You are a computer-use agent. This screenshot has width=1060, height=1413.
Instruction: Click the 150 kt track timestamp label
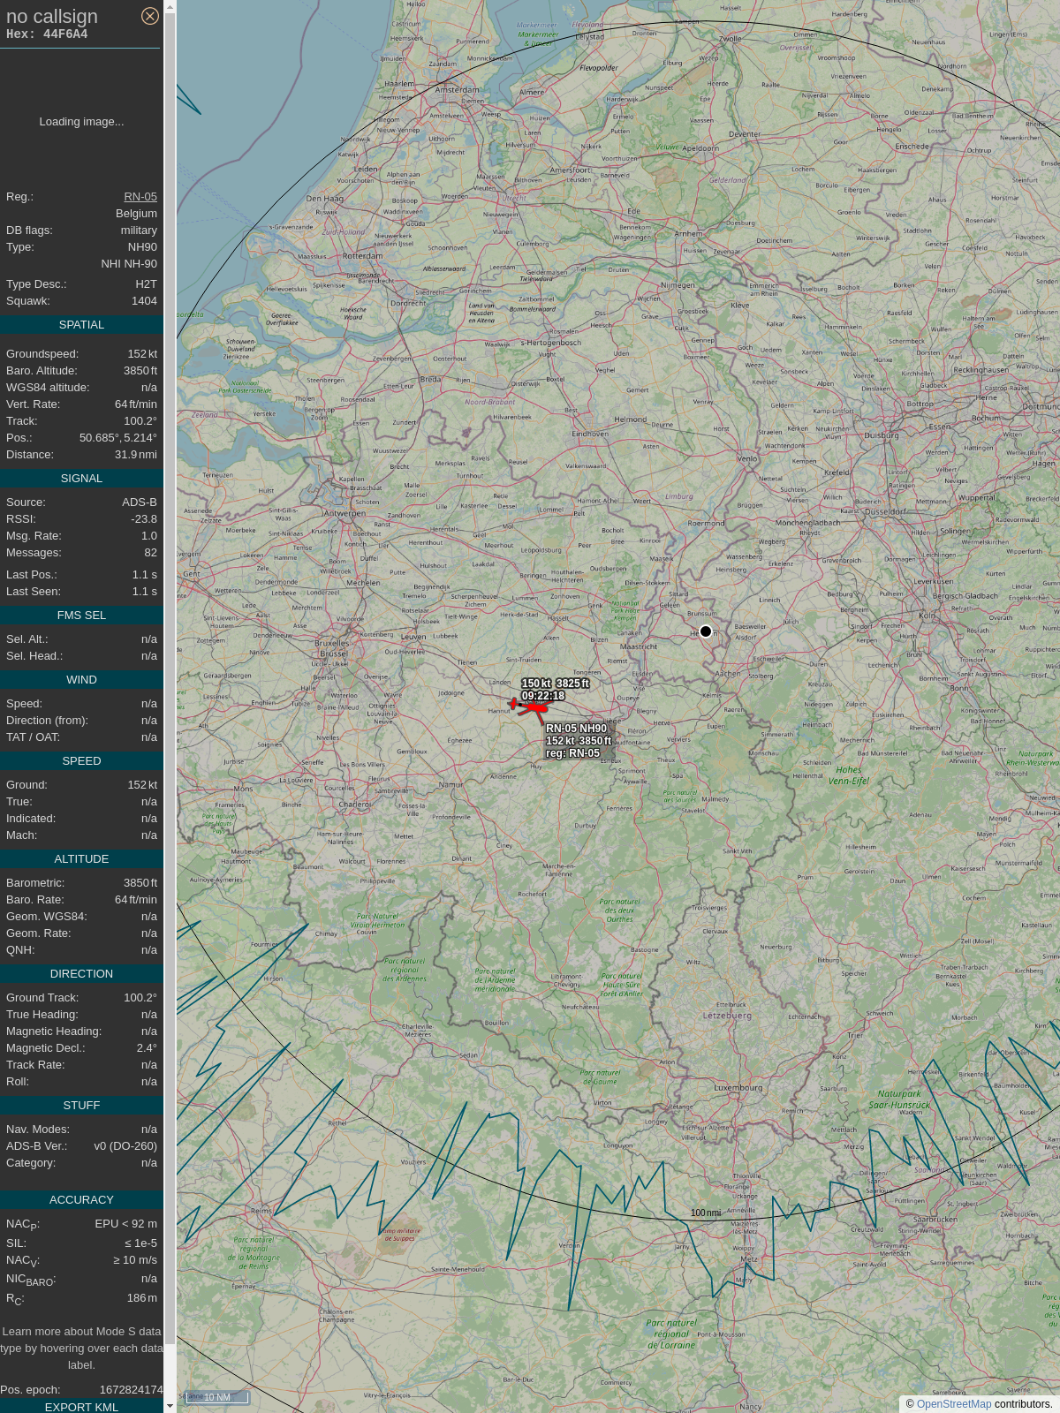(x=555, y=690)
